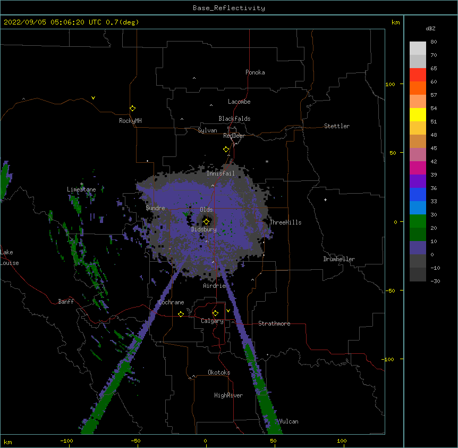Click the yellow diamond marker near RockyMH
This screenshot has width=458, height=448.
pos(132,109)
